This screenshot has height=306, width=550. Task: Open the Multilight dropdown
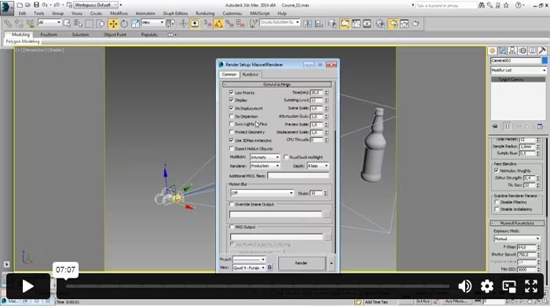tap(265, 157)
